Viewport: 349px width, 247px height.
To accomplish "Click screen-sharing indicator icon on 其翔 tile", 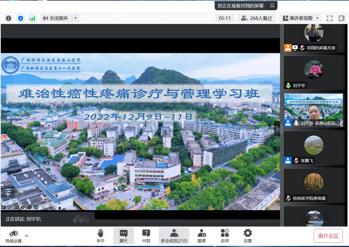I will click(295, 48).
